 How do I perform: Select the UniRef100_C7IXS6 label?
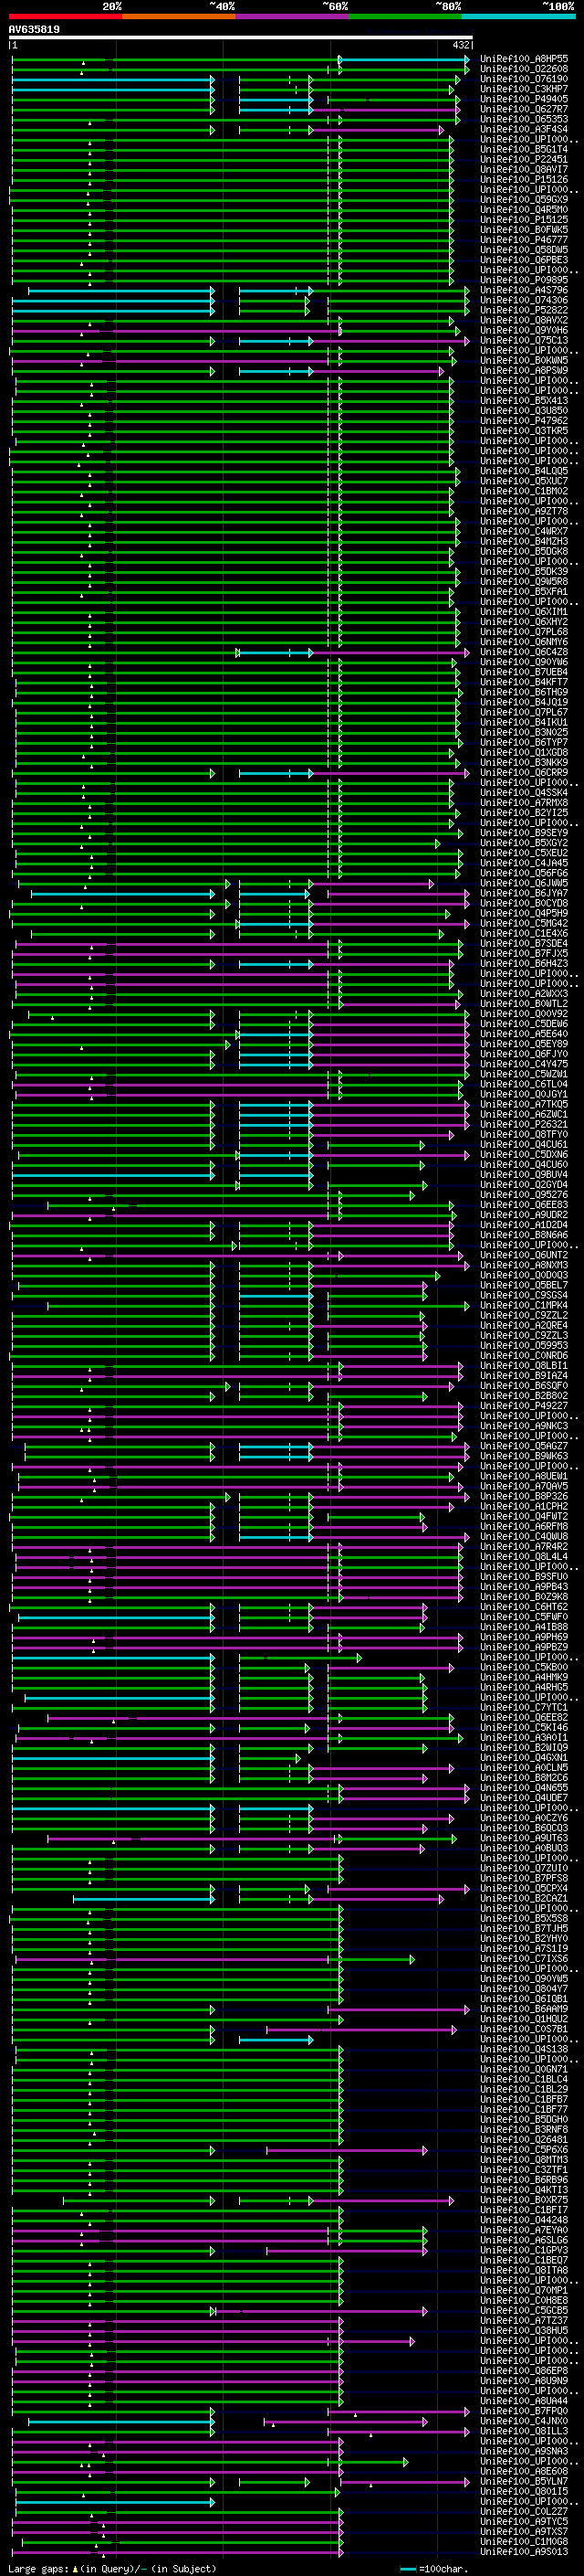tap(524, 1958)
